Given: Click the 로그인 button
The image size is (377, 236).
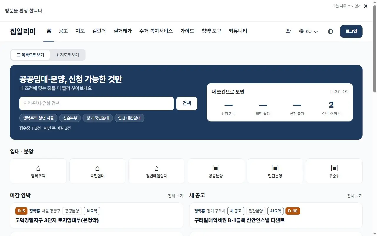Looking at the screenshot, I should click(351, 31).
